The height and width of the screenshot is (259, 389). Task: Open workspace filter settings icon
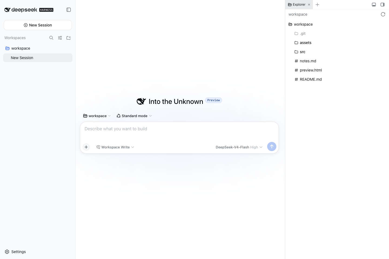click(60, 38)
